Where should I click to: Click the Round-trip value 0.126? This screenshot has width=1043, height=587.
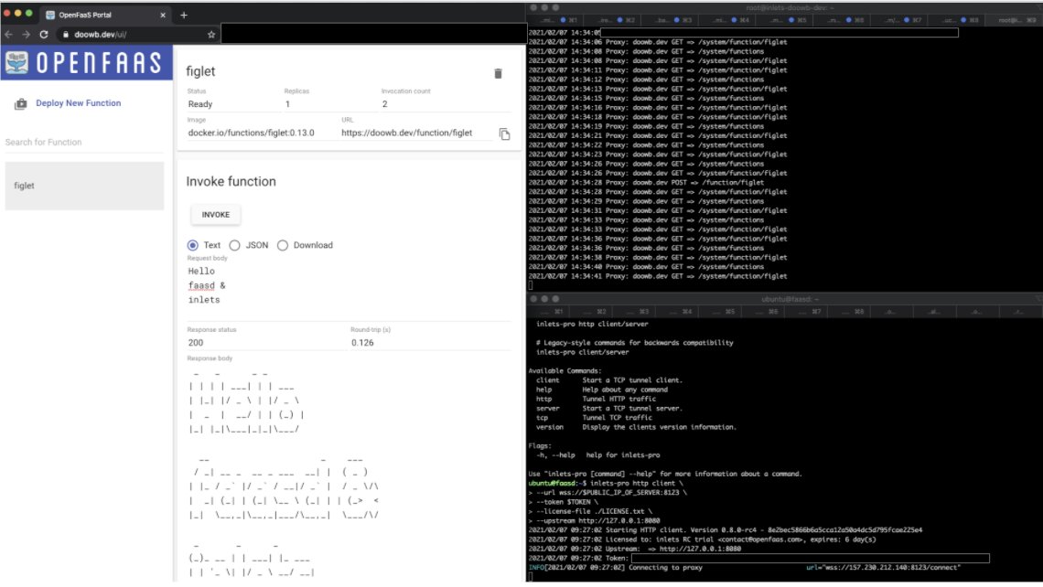coord(362,343)
